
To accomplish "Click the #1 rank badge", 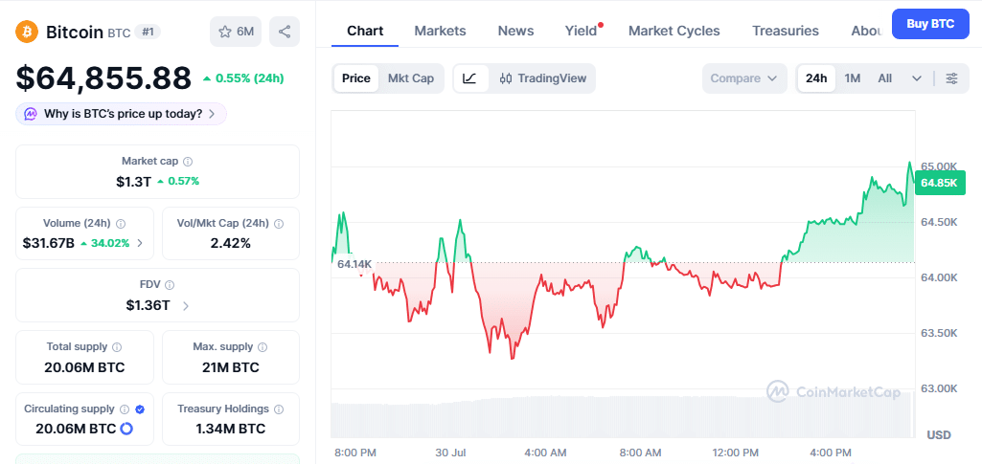I will click(x=148, y=32).
